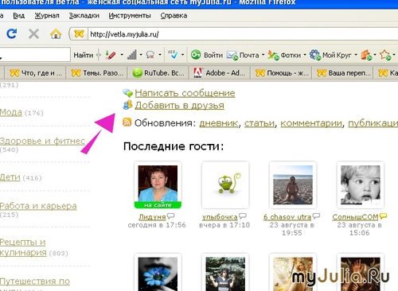Image resolution: width=398 pixels, height=291 pixels.
Task: Click the star bookmarks toolbar icon
Action: click(385, 55)
